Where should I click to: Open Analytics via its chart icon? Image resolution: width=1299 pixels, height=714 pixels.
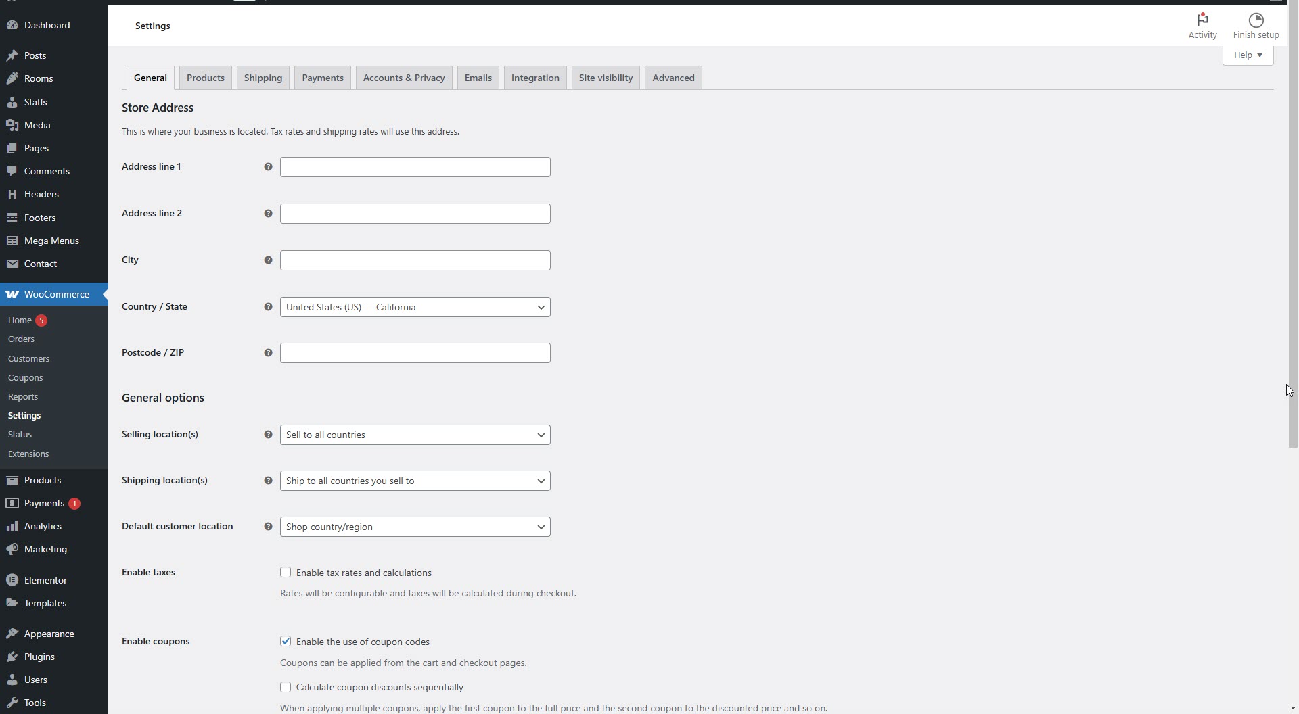point(12,526)
